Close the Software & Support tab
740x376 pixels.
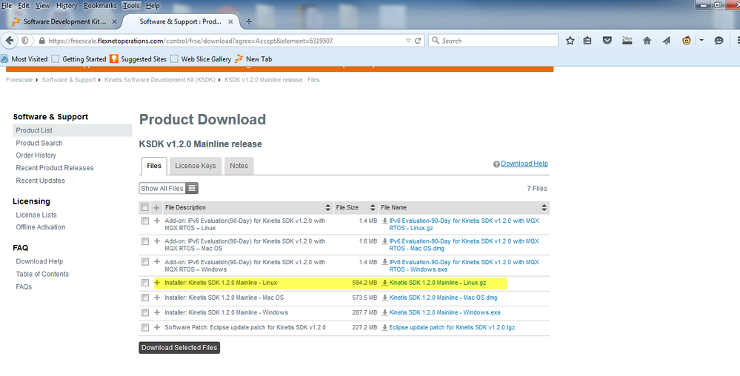coord(230,21)
